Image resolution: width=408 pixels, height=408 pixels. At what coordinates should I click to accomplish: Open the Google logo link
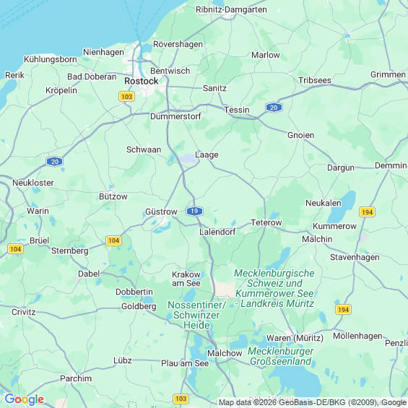point(25,399)
